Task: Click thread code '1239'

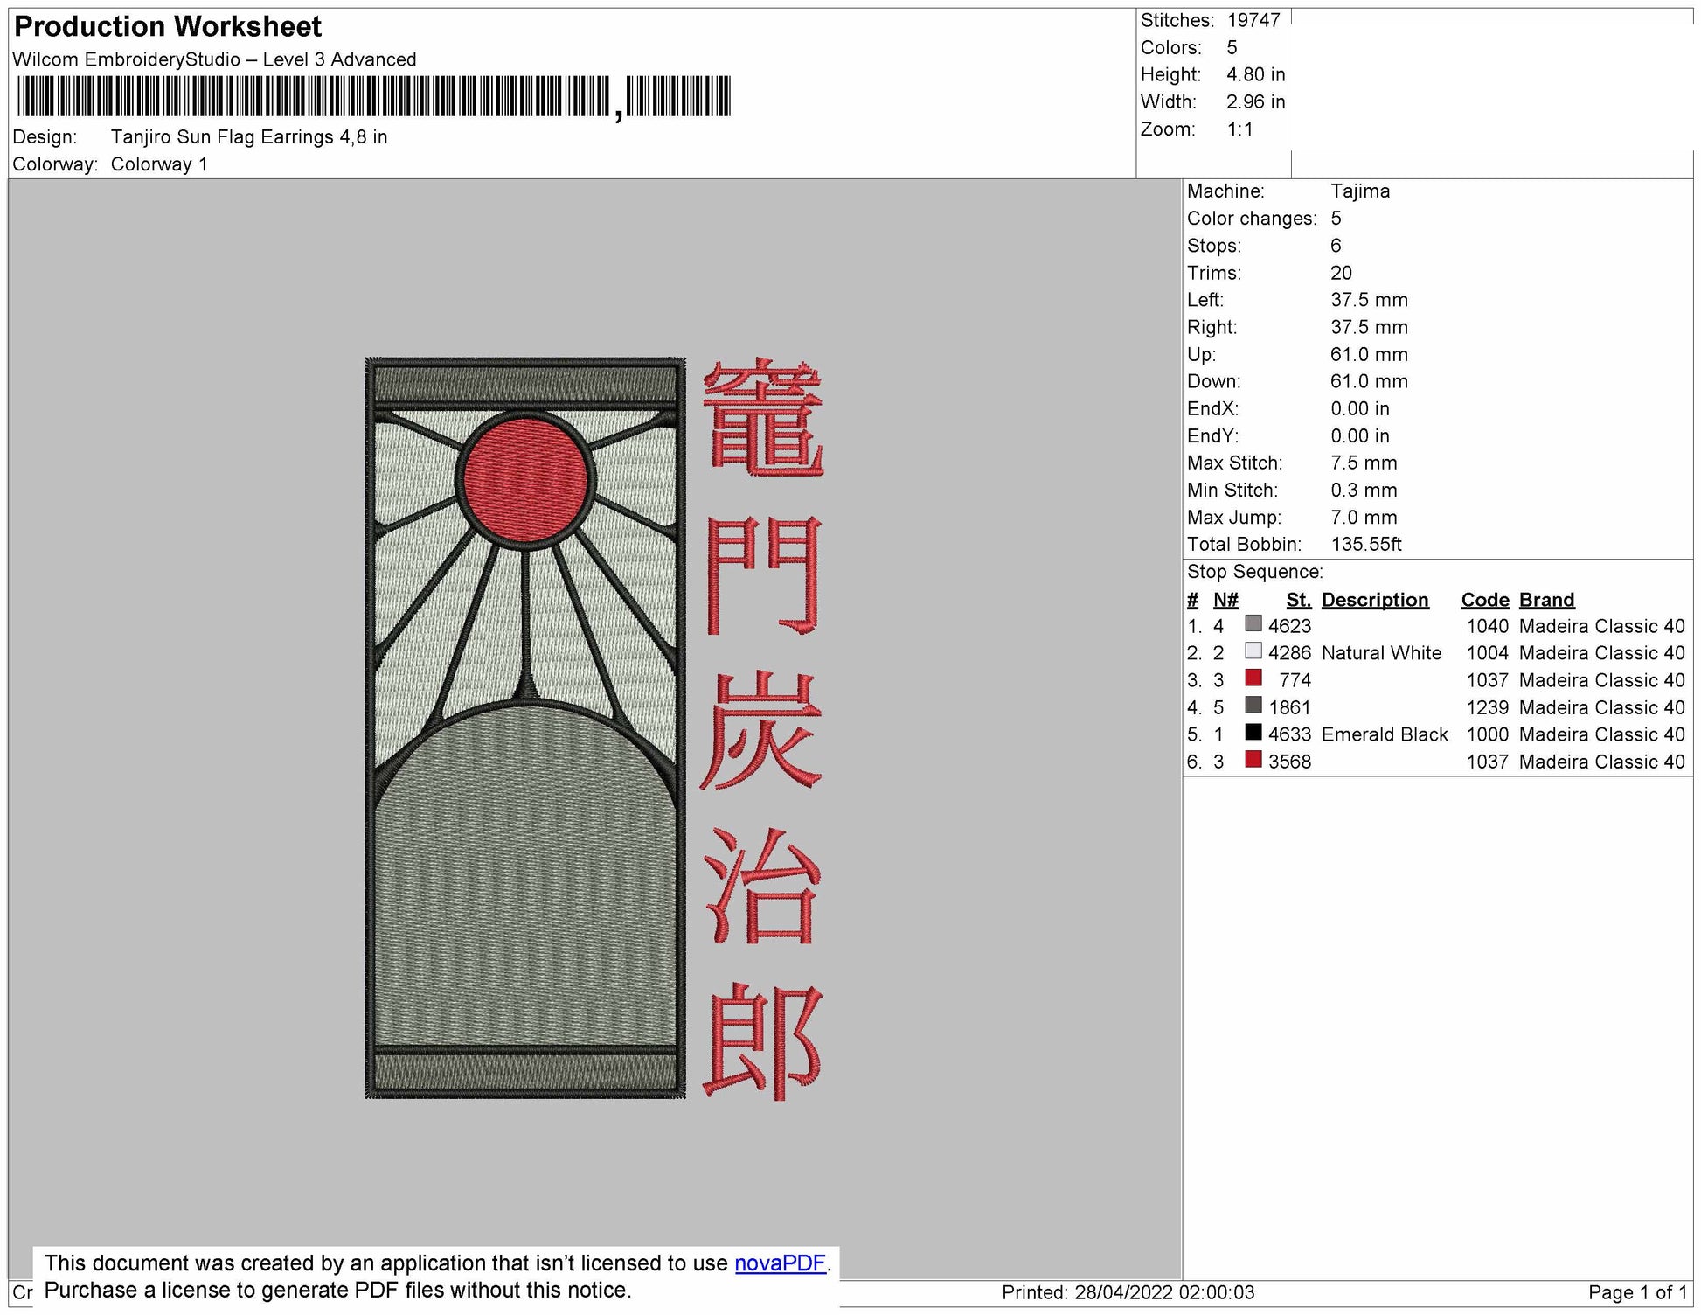Action: point(1488,707)
